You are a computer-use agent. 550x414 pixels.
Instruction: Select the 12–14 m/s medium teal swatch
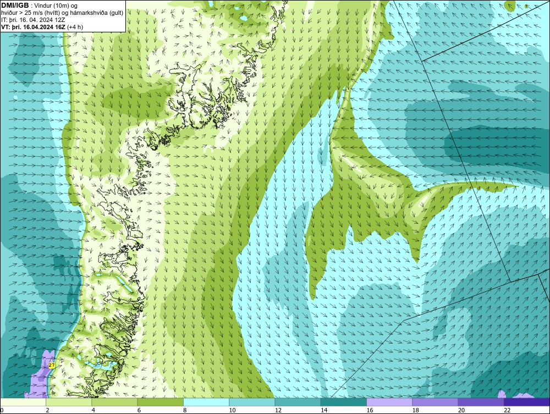tap(298, 402)
